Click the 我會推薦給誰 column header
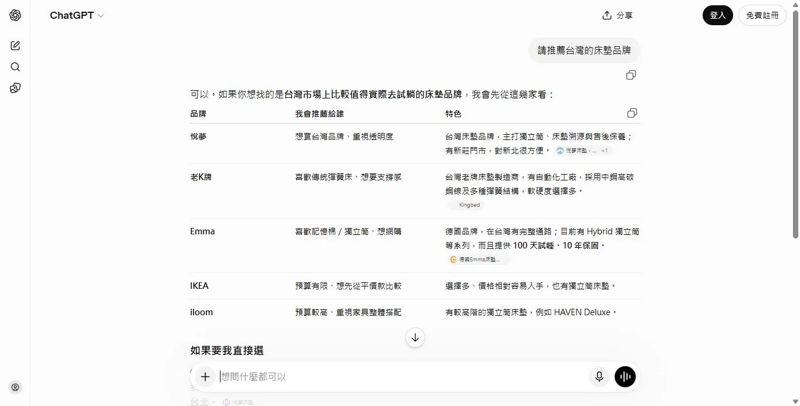This screenshot has height=406, width=800. pyautogui.click(x=320, y=114)
